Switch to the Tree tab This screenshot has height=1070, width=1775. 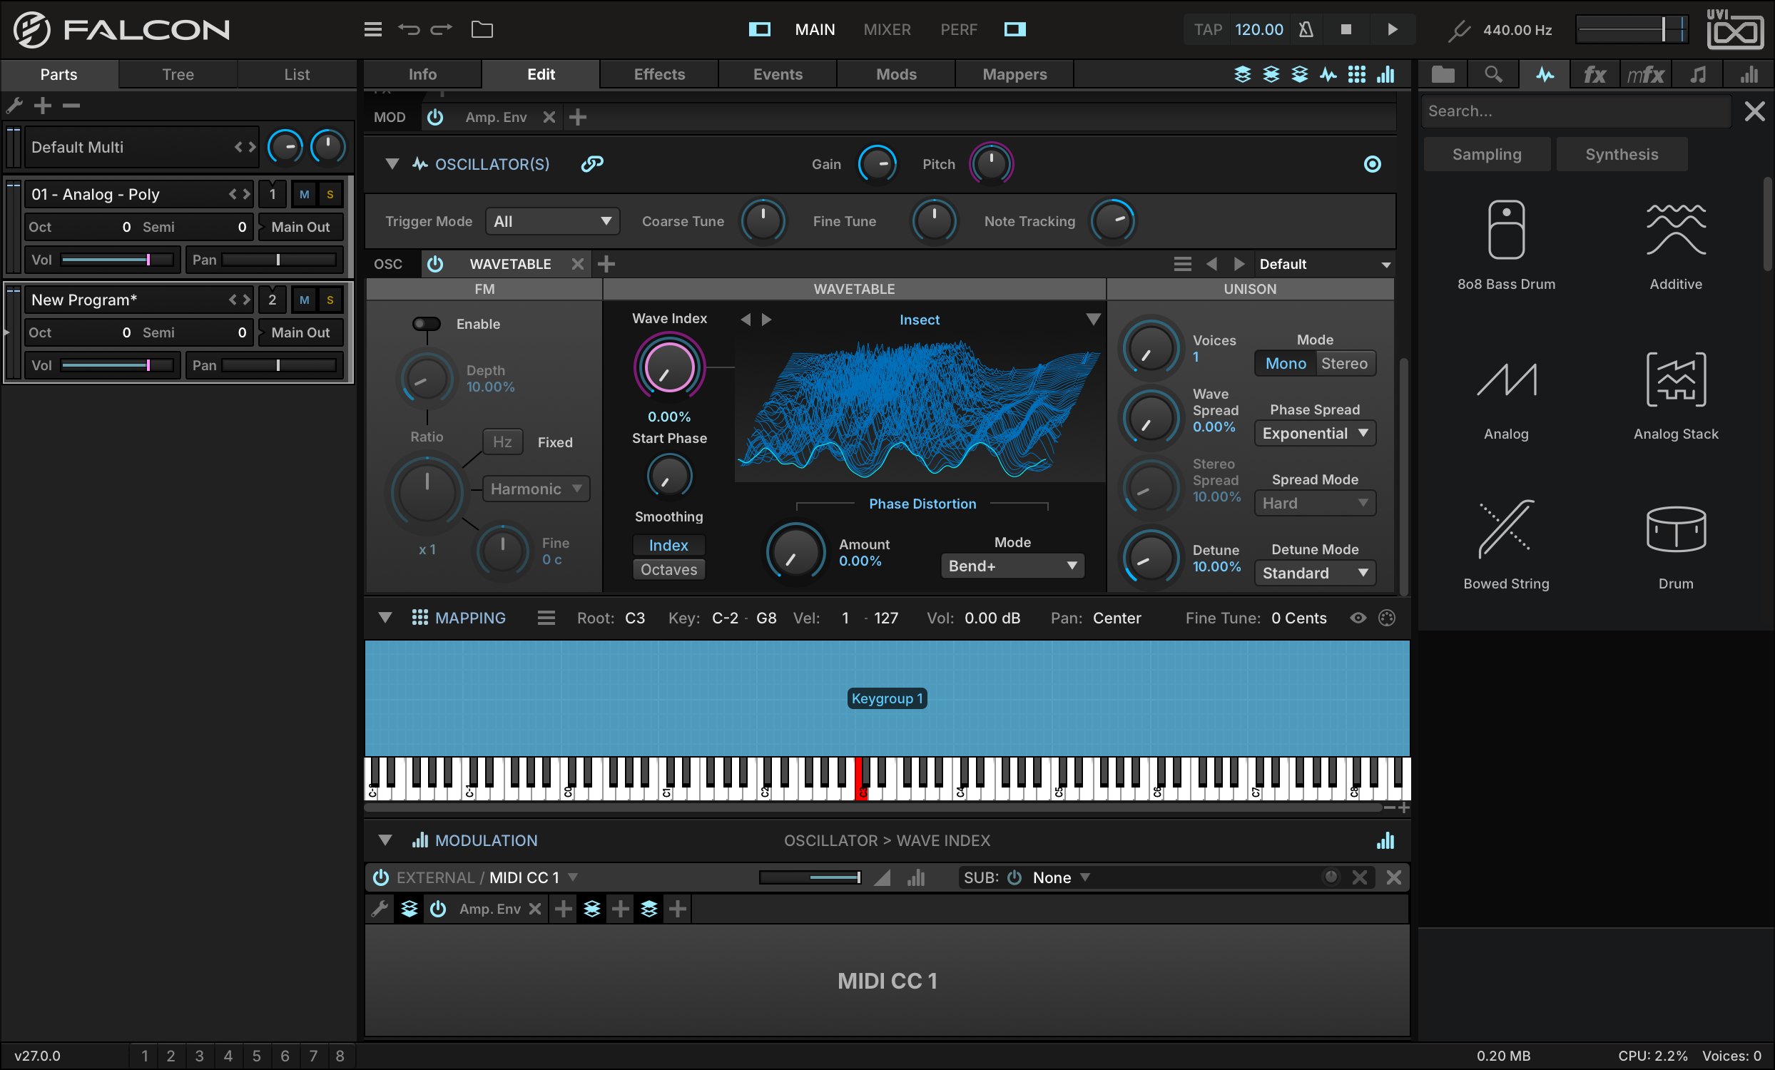(x=178, y=74)
